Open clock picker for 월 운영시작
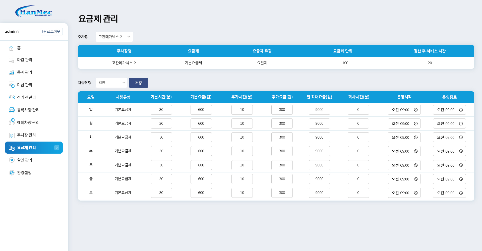The height and width of the screenshot is (251, 482). [x=416, y=123]
